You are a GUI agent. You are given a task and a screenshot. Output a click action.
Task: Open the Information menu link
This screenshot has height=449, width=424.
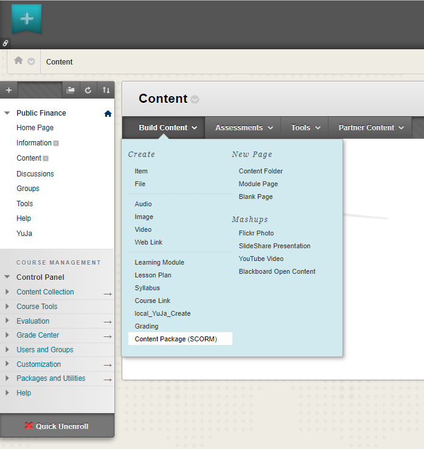[x=34, y=143]
